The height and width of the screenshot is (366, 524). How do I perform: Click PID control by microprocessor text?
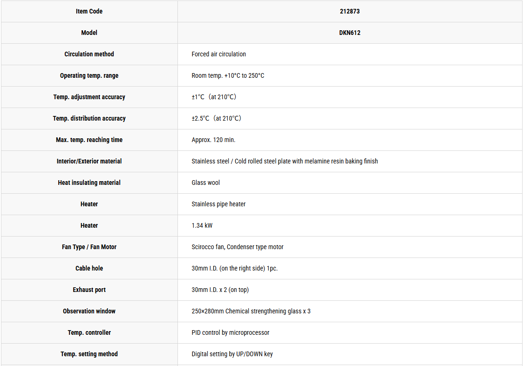(231, 332)
